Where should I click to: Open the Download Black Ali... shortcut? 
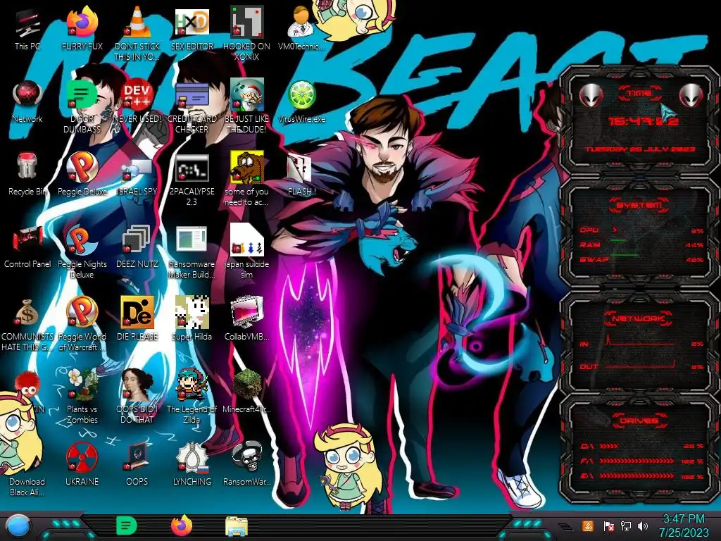(x=27, y=486)
